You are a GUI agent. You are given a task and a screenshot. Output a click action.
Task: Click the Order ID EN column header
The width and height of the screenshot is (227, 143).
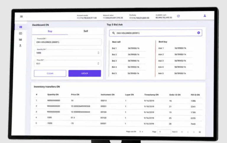pos(175,95)
